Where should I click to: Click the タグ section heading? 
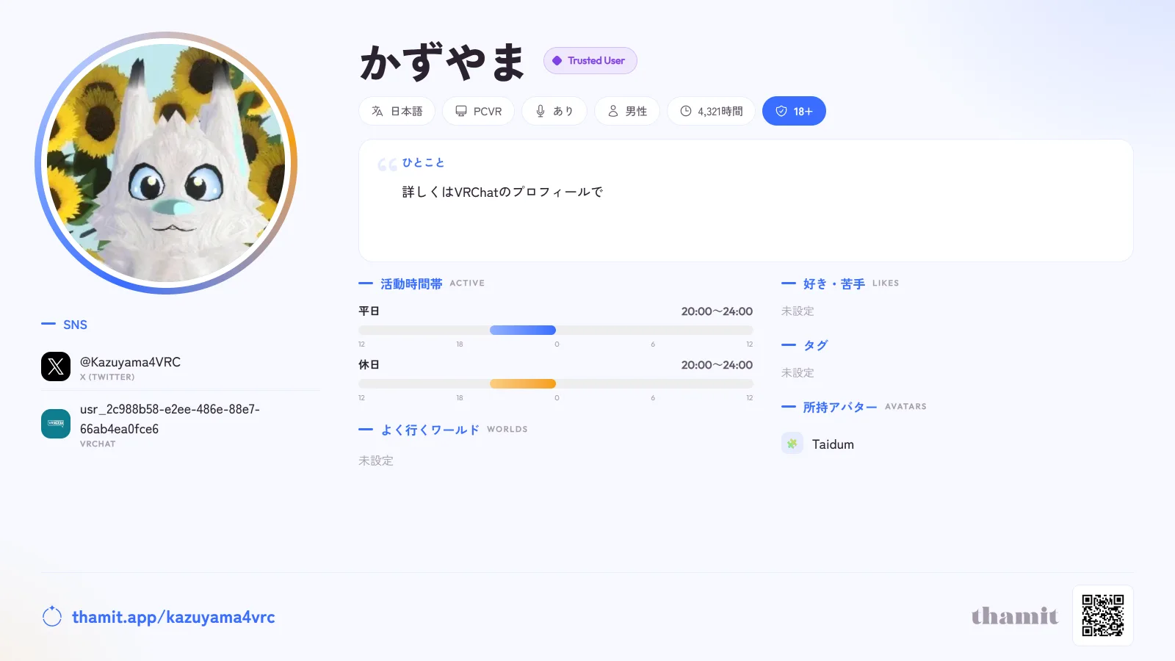805,345
